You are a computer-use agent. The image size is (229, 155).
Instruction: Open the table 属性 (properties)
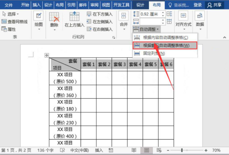click(x=8, y=29)
